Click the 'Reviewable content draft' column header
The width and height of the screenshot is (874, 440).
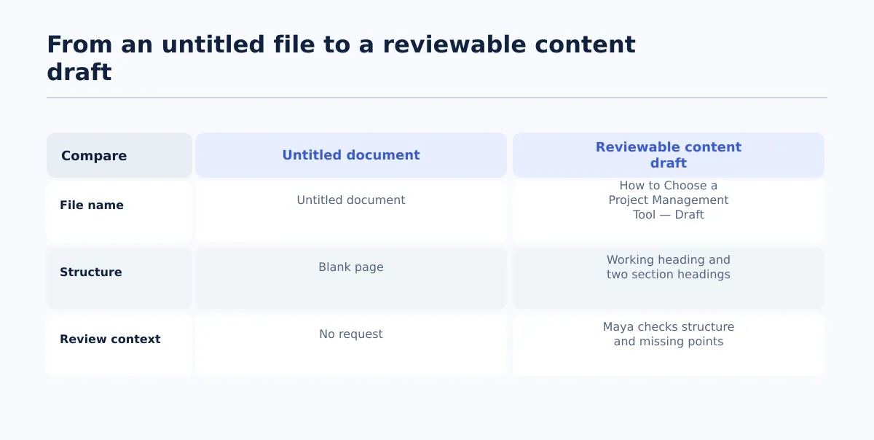pyautogui.click(x=669, y=155)
